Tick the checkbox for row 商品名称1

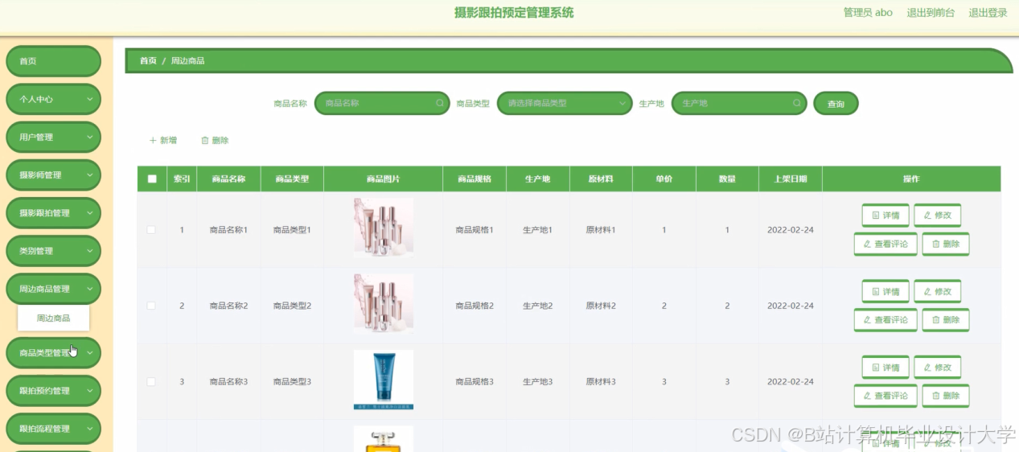[151, 230]
